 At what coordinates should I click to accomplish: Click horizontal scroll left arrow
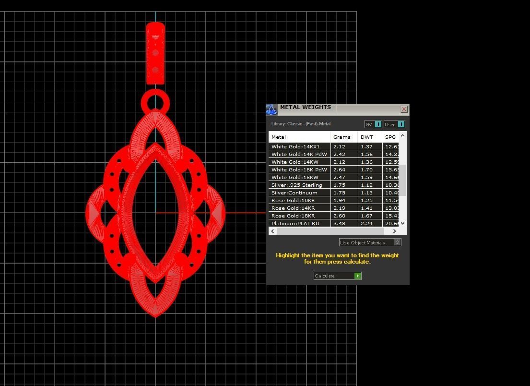pos(273,231)
